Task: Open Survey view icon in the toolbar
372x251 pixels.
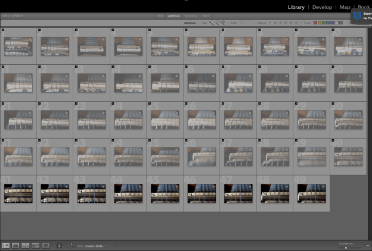Action: 36,245
